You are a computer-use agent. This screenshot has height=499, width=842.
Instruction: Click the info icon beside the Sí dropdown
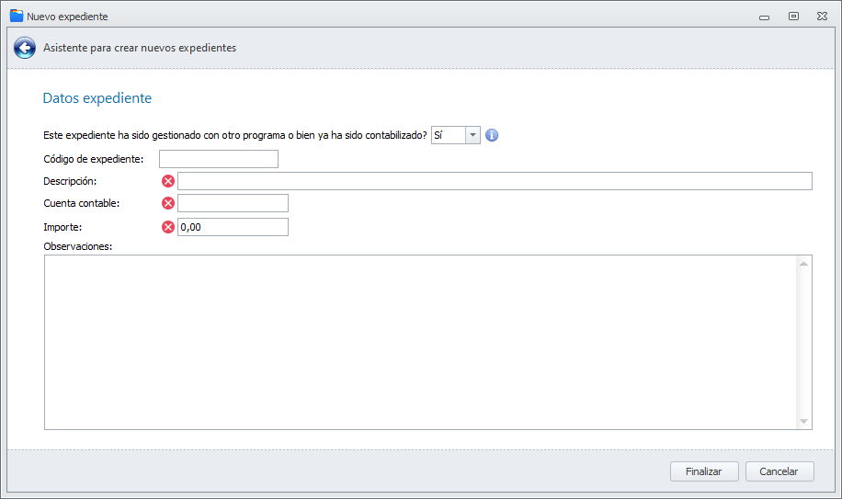point(492,135)
